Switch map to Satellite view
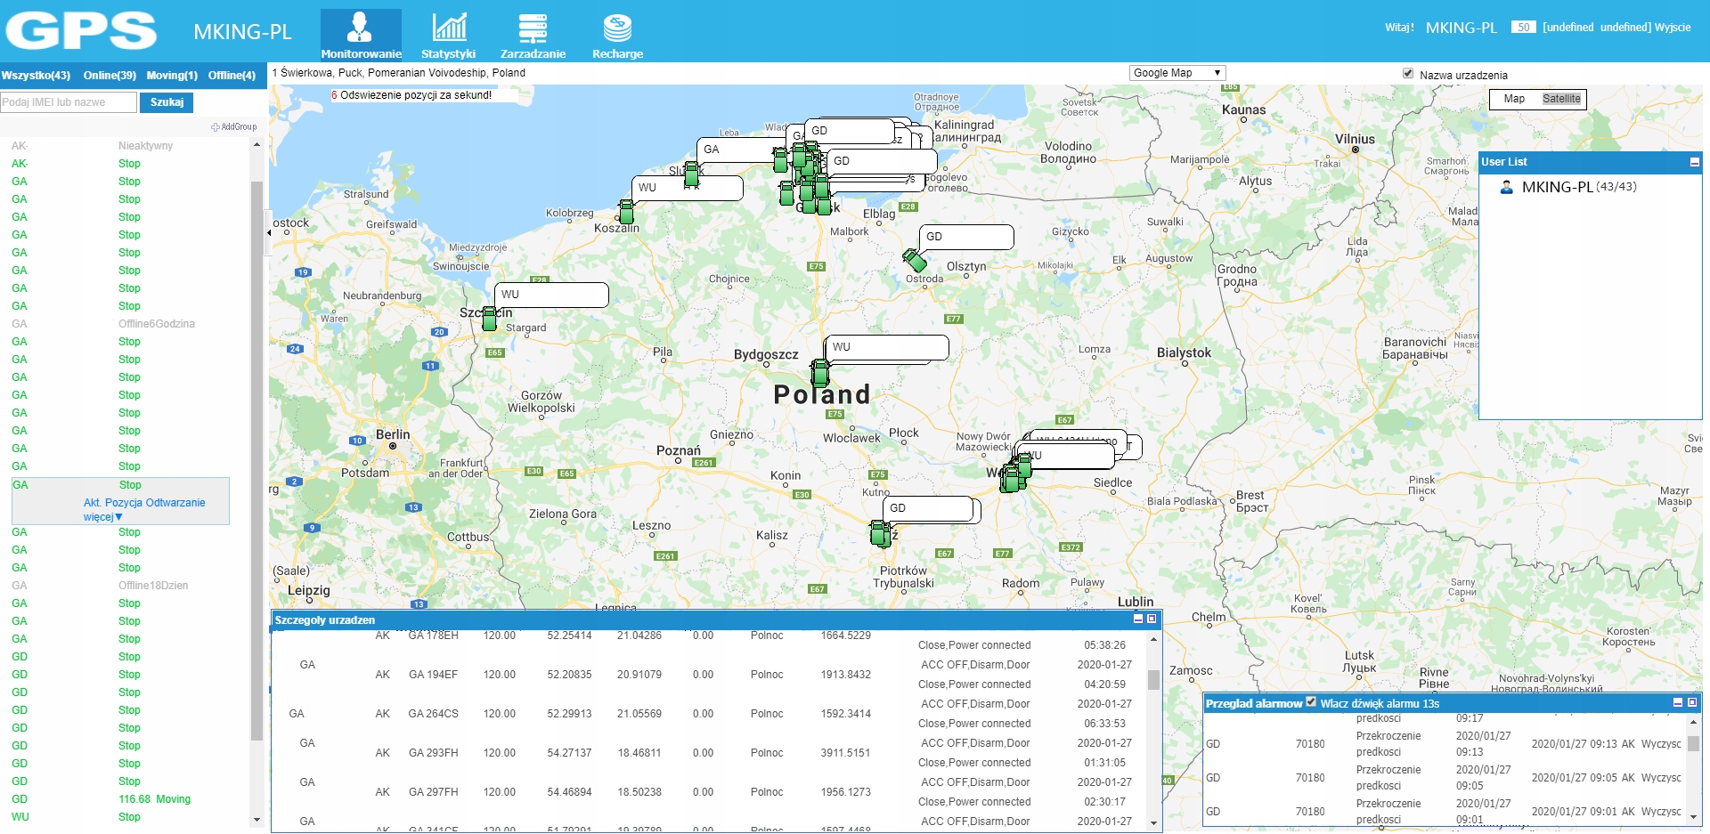1710x834 pixels. pyautogui.click(x=1560, y=99)
